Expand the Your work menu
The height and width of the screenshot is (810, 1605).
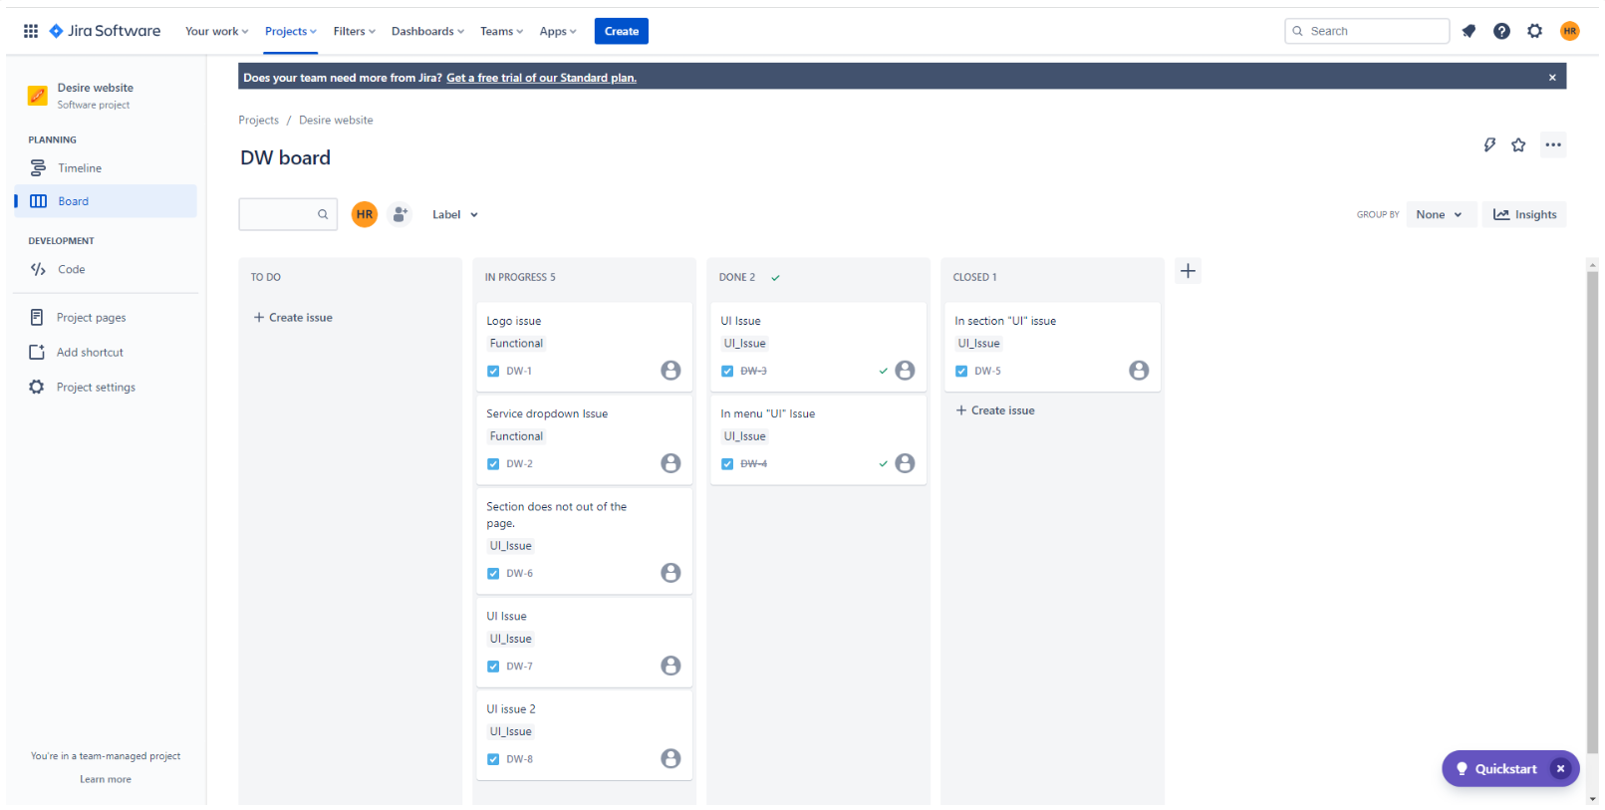pos(216,31)
